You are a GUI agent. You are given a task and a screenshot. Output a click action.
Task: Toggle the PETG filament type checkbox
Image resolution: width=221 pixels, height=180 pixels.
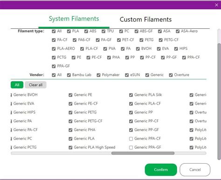pos(141,40)
